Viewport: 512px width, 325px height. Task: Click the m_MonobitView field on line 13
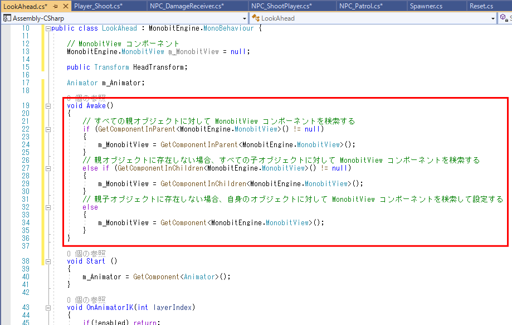coord(194,52)
